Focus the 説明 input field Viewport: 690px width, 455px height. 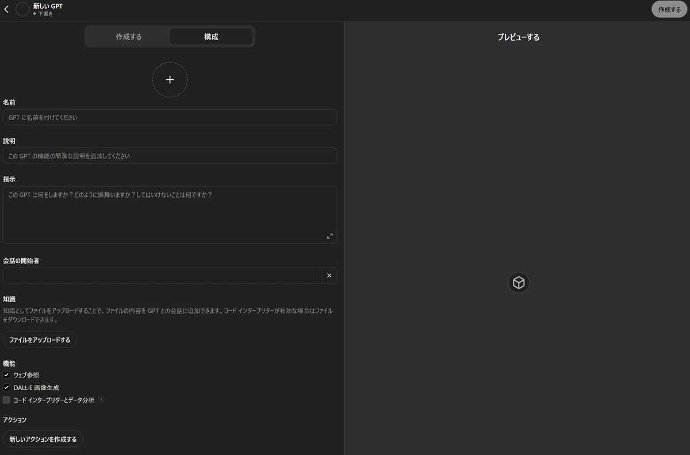170,156
